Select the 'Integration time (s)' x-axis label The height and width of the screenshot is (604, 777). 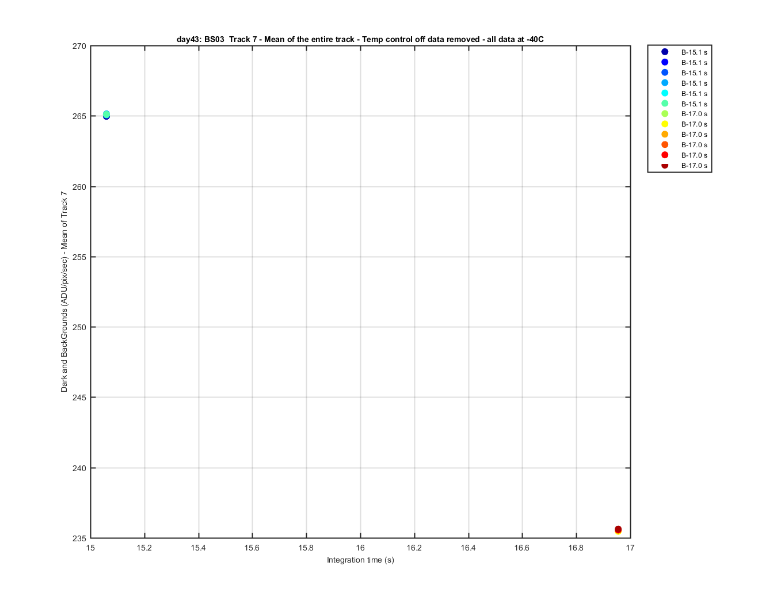click(360, 560)
